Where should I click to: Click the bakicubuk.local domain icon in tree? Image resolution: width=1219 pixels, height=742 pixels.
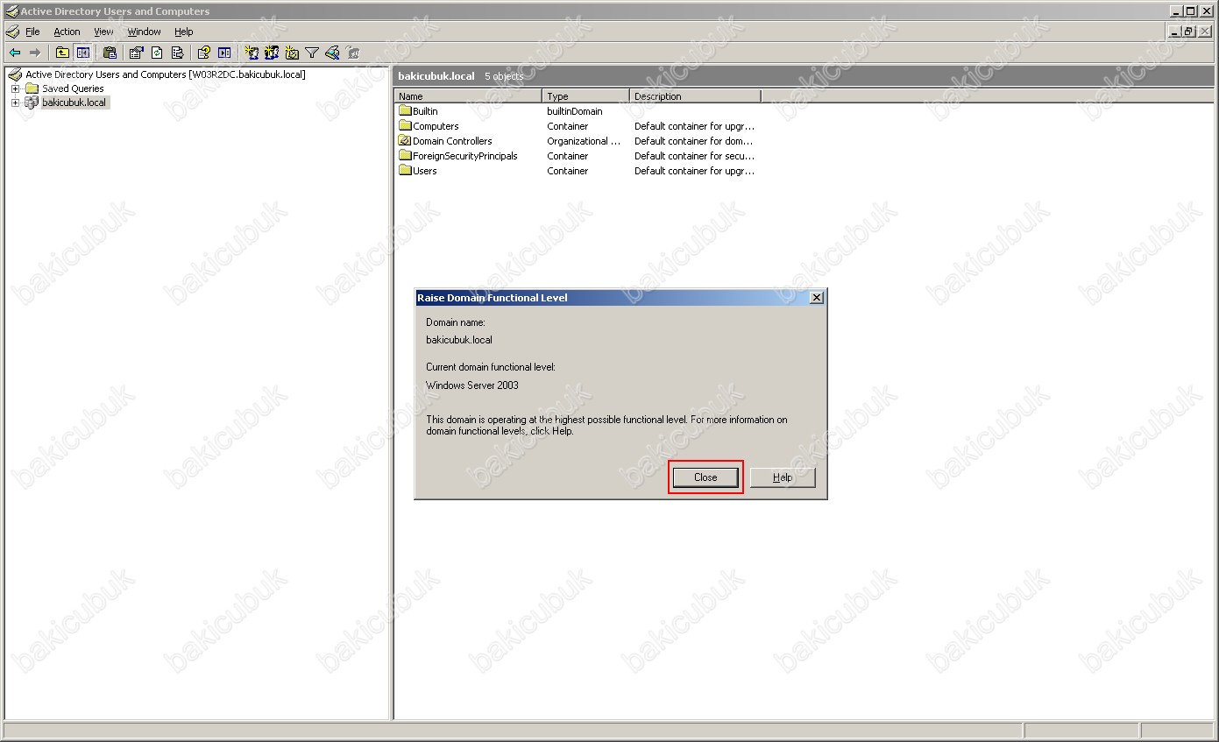pyautogui.click(x=32, y=102)
